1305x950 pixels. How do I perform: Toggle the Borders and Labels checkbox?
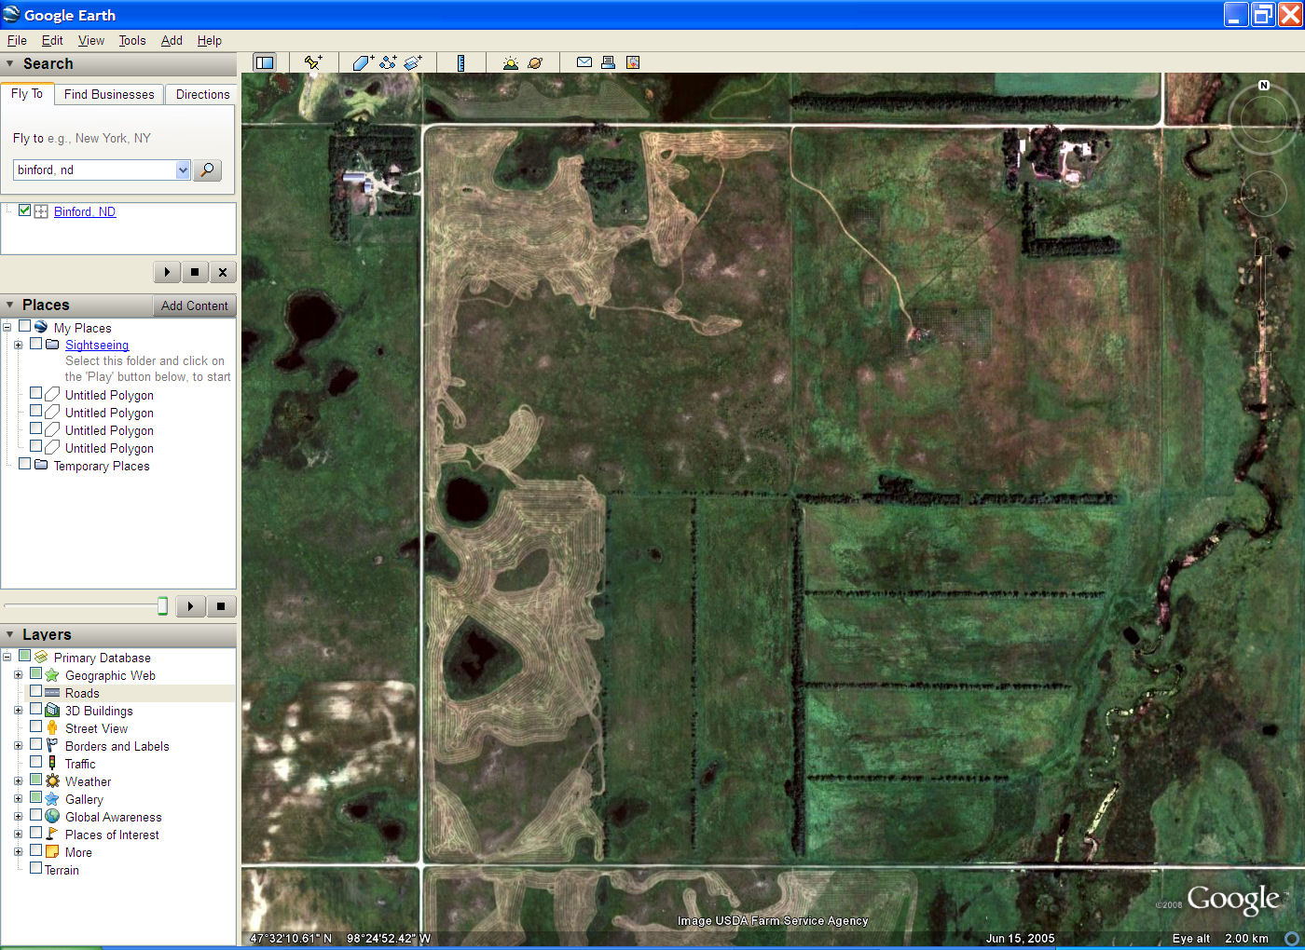point(35,744)
